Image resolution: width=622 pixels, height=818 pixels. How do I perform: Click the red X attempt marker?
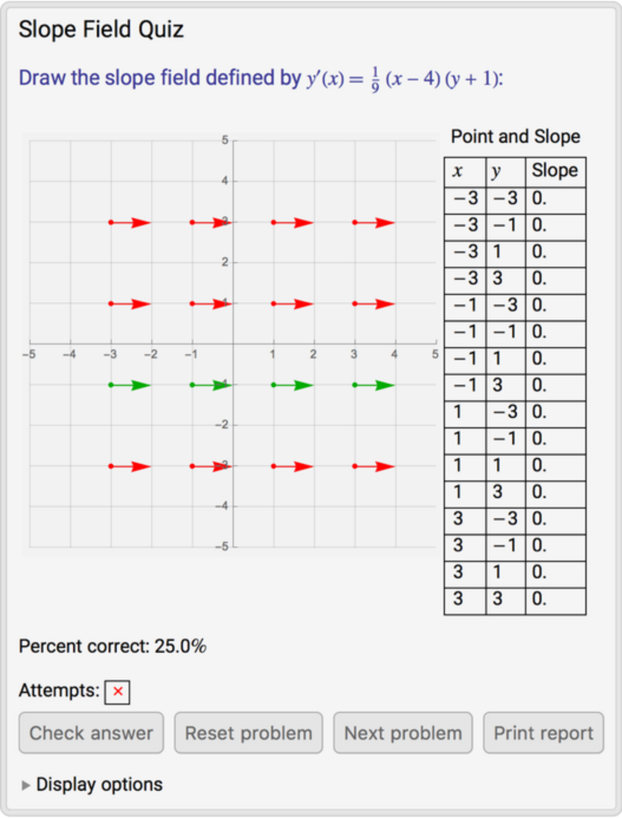click(117, 692)
